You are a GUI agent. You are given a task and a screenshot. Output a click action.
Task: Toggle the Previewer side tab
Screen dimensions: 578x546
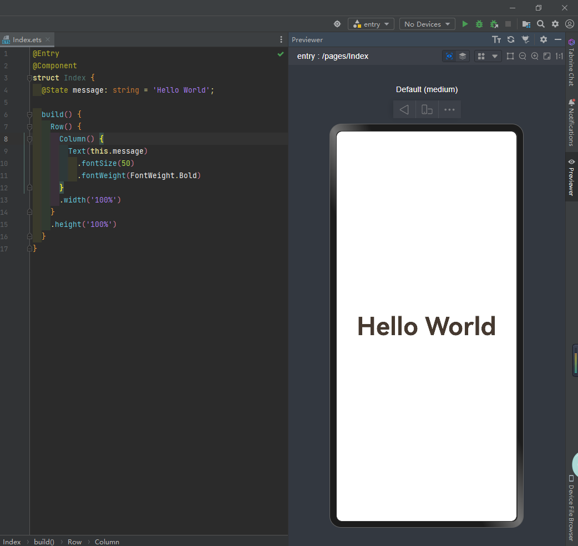click(571, 177)
